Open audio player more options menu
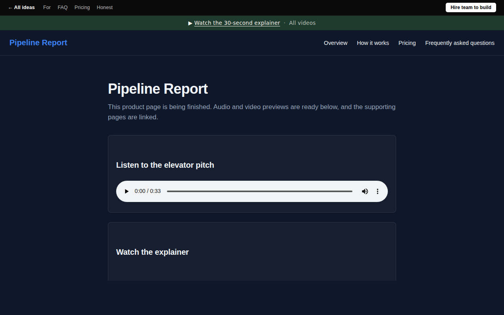This screenshot has width=504, height=315. pos(377,191)
